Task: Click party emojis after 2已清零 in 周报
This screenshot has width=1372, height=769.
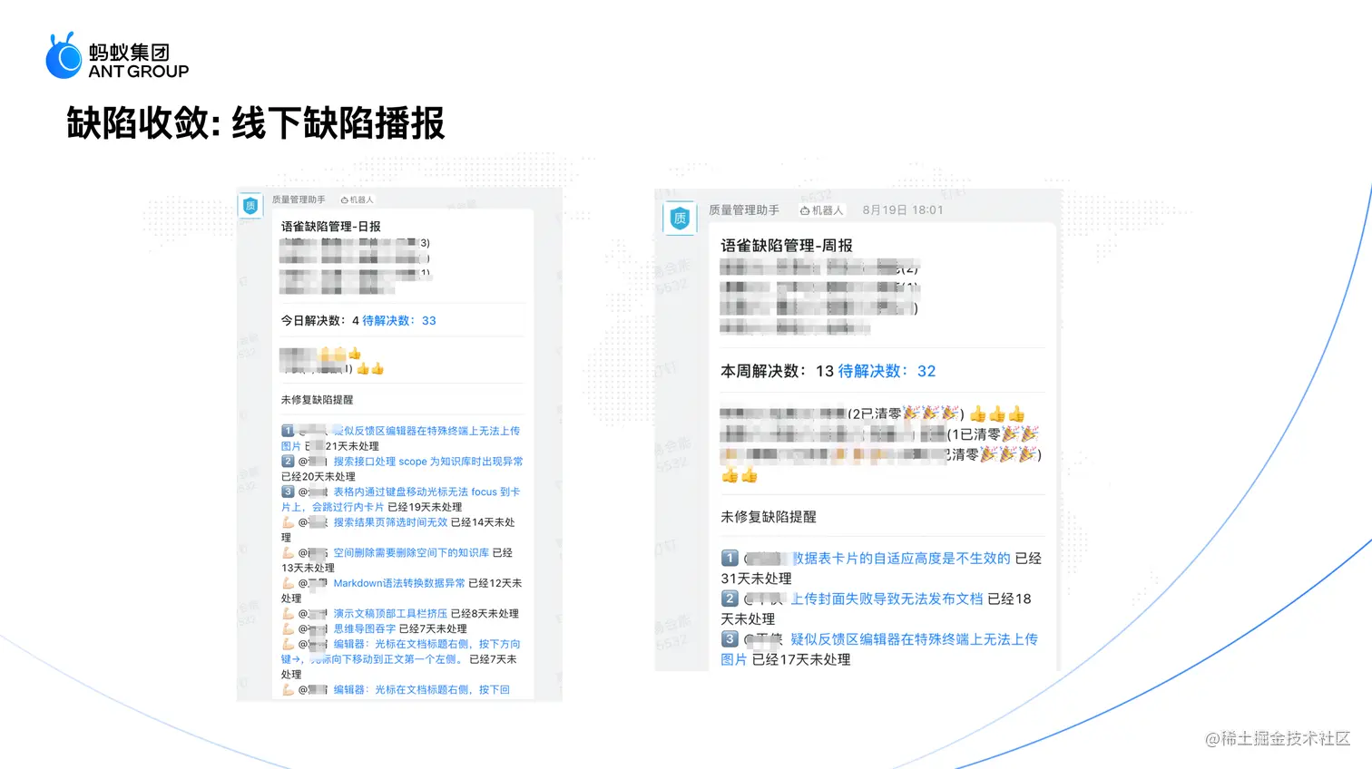Action: [931, 414]
